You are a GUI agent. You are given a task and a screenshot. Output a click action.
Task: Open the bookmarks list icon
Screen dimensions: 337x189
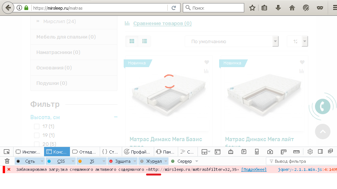[x=264, y=8]
